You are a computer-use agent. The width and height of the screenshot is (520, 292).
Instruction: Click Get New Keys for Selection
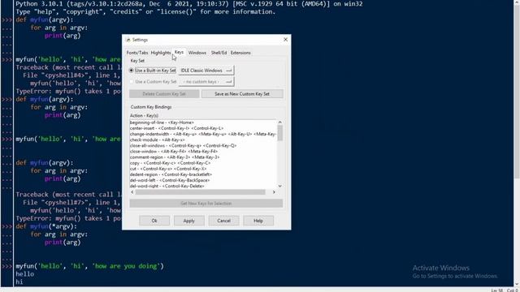206,204
